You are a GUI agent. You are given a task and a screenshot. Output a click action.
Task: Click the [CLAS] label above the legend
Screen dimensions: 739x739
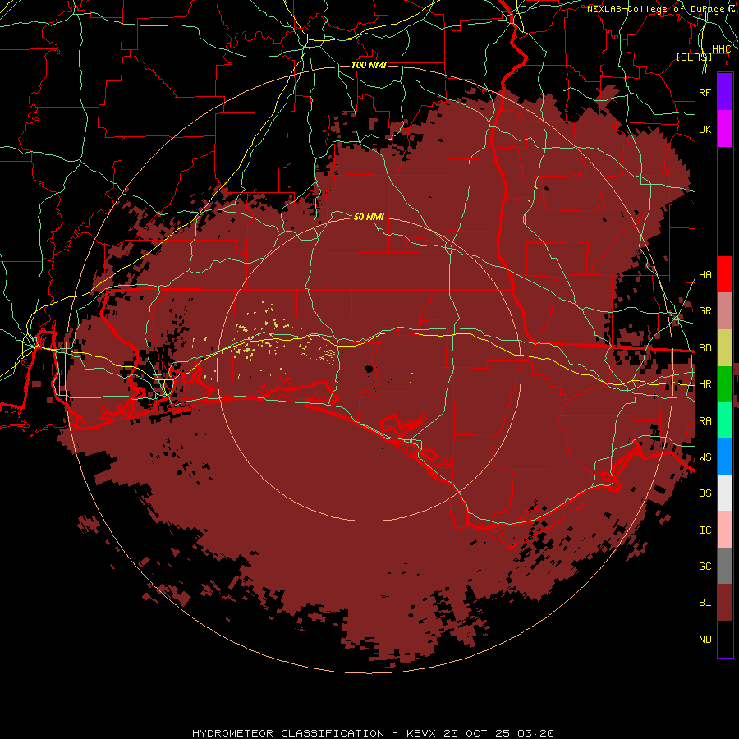(694, 57)
